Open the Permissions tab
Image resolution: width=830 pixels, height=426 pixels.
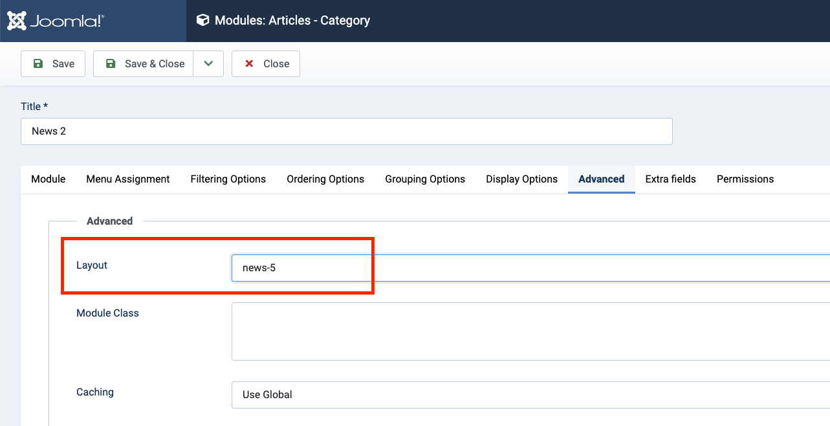pyautogui.click(x=745, y=179)
